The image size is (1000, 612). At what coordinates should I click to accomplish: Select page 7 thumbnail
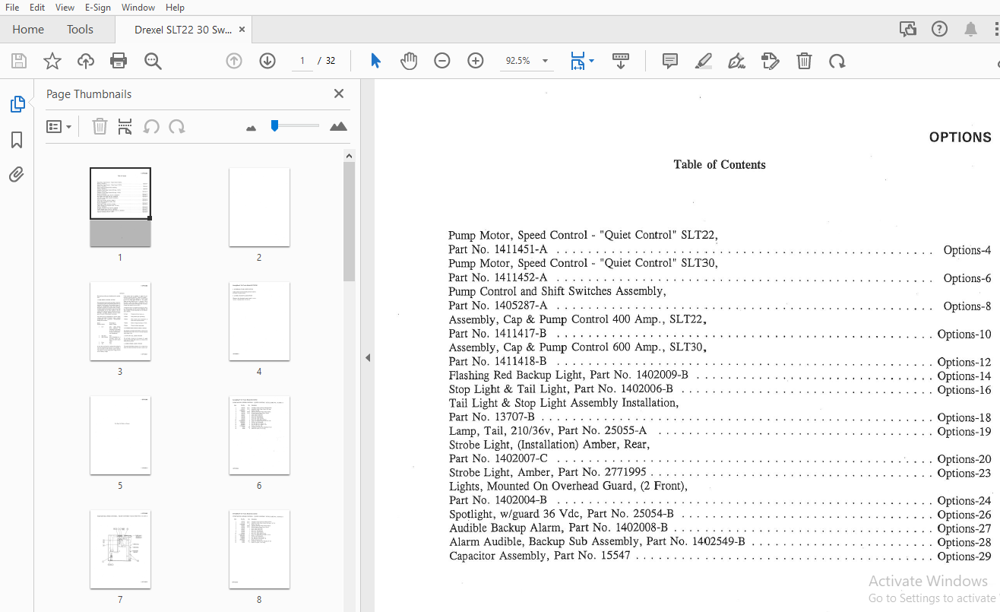pos(120,549)
